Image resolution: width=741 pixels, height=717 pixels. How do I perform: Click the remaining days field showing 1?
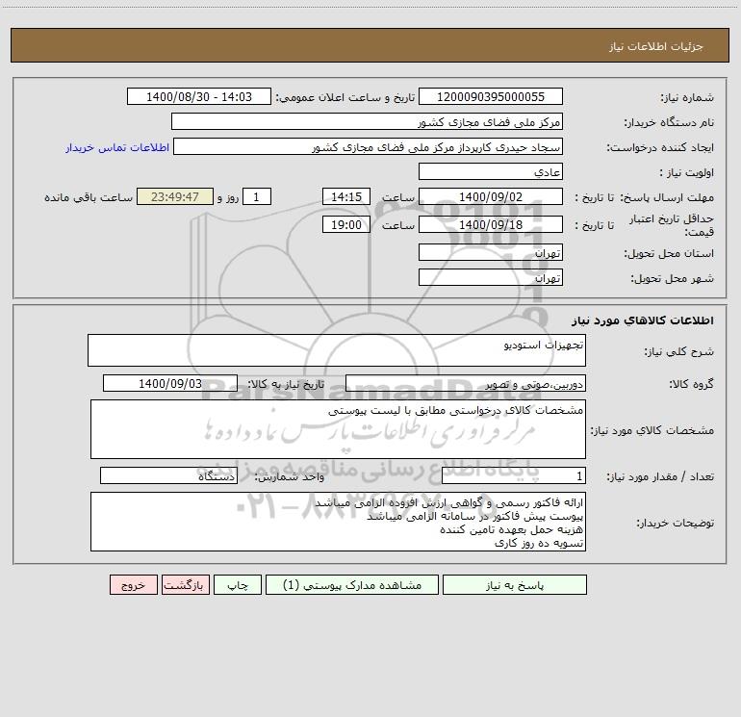coord(257,196)
